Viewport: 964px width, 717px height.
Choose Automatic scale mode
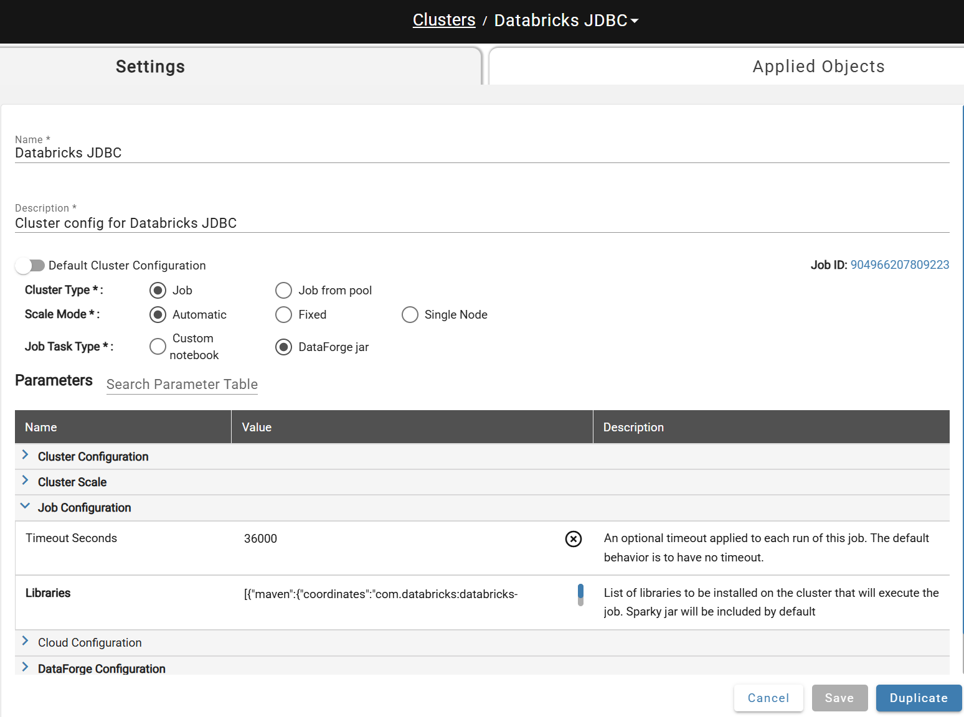tap(158, 315)
